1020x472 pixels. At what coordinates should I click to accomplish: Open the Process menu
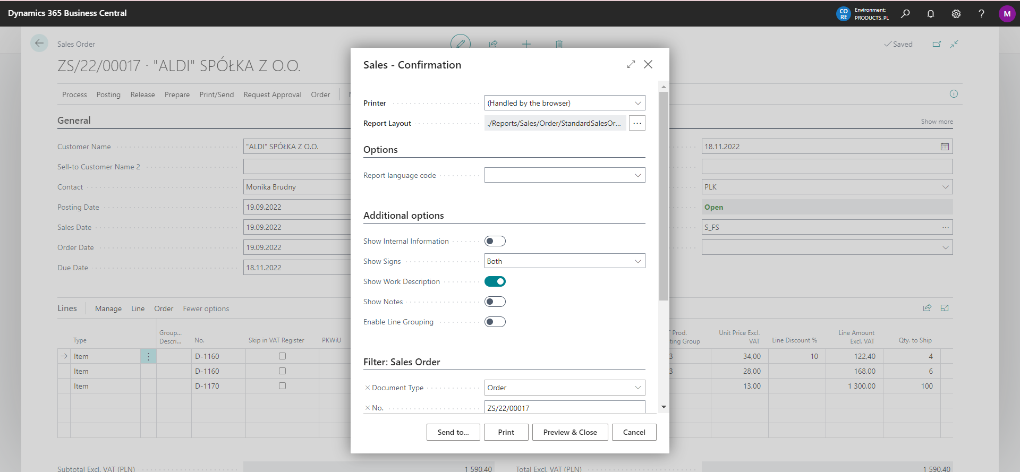pos(74,95)
